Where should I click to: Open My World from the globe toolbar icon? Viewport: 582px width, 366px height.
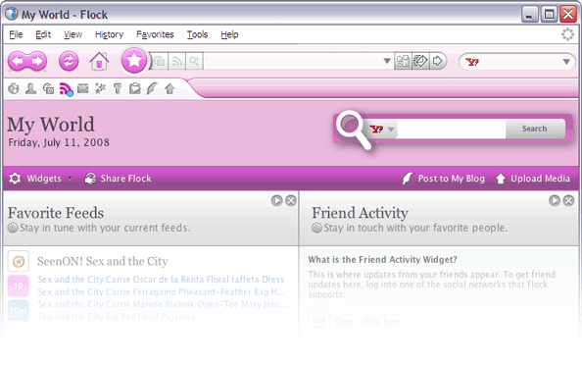click(14, 89)
